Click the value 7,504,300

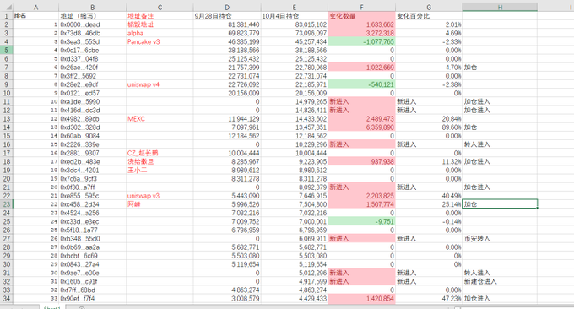[x=295, y=204]
